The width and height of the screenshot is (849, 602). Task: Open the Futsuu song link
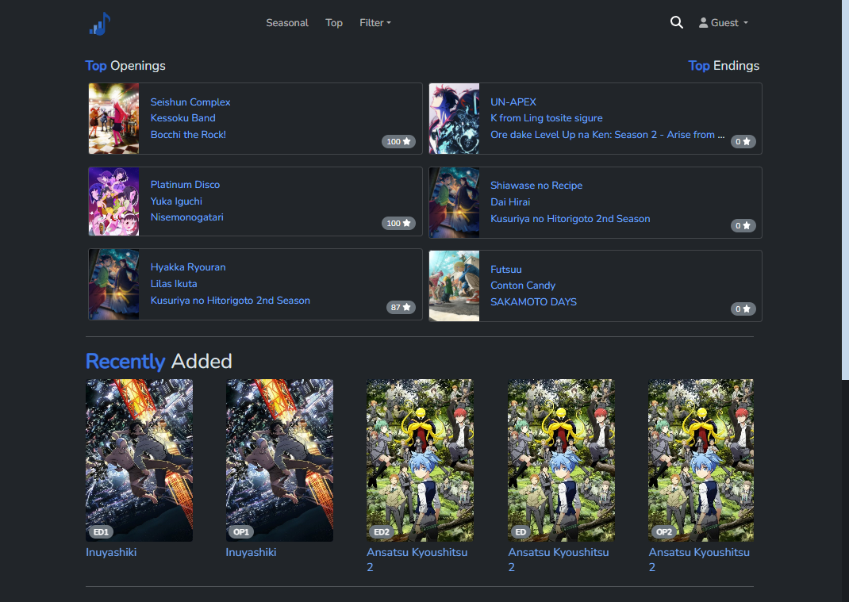pos(505,269)
